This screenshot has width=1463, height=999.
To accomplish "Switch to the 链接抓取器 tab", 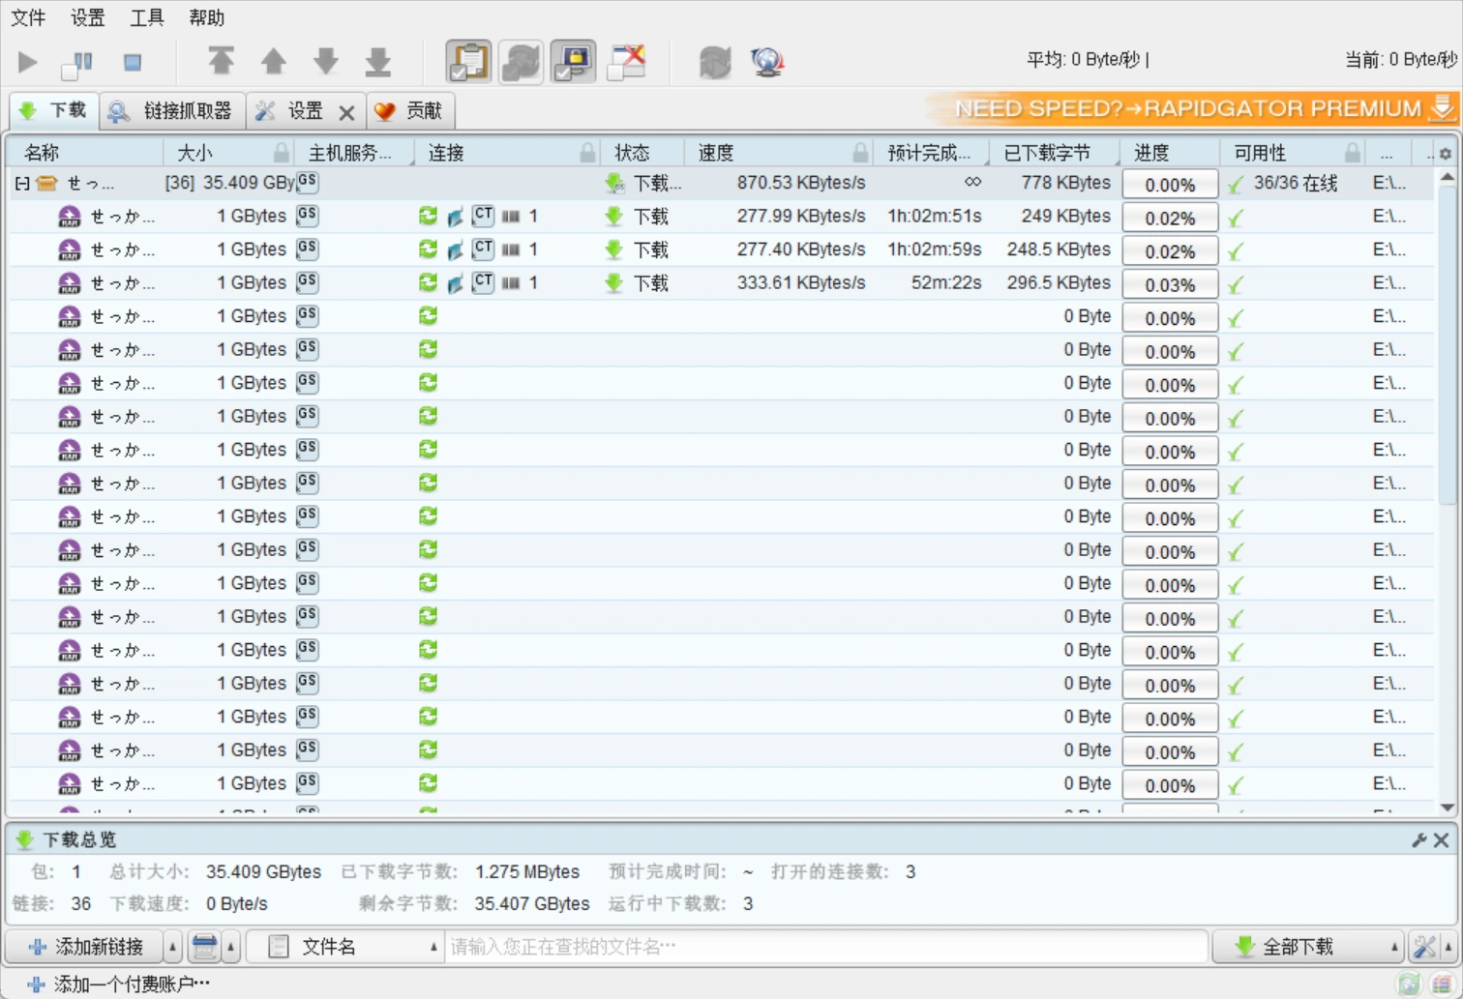I will (x=172, y=111).
